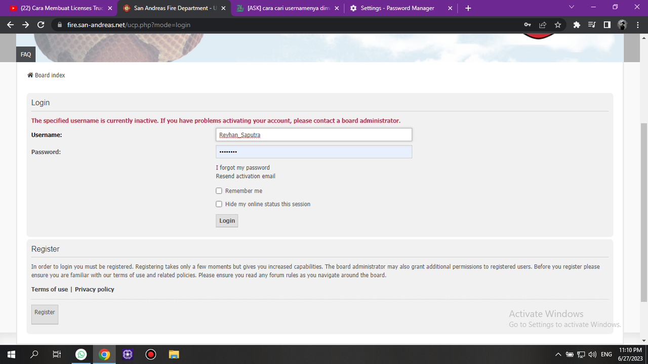648x364 pixels.
Task: Open Chrome from the taskbar
Action: (104, 354)
